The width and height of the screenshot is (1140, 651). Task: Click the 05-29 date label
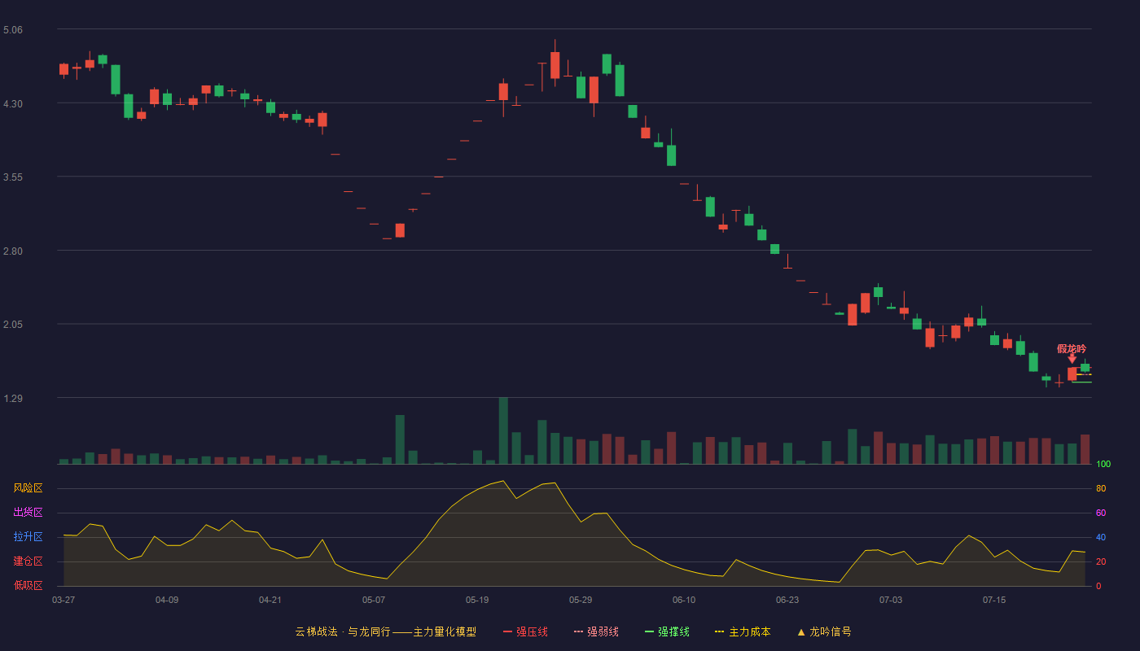point(581,600)
